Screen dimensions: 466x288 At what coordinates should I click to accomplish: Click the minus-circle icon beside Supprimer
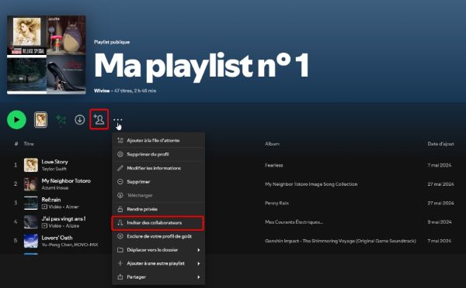click(120, 182)
